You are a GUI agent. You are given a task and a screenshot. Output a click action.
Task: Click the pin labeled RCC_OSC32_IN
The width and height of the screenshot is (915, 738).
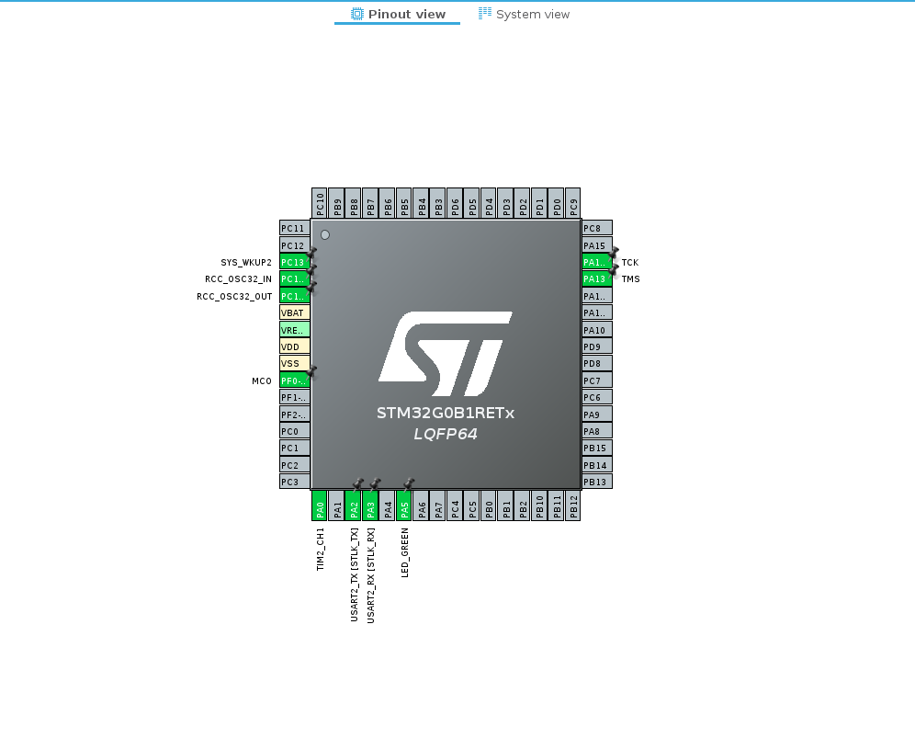295,278
